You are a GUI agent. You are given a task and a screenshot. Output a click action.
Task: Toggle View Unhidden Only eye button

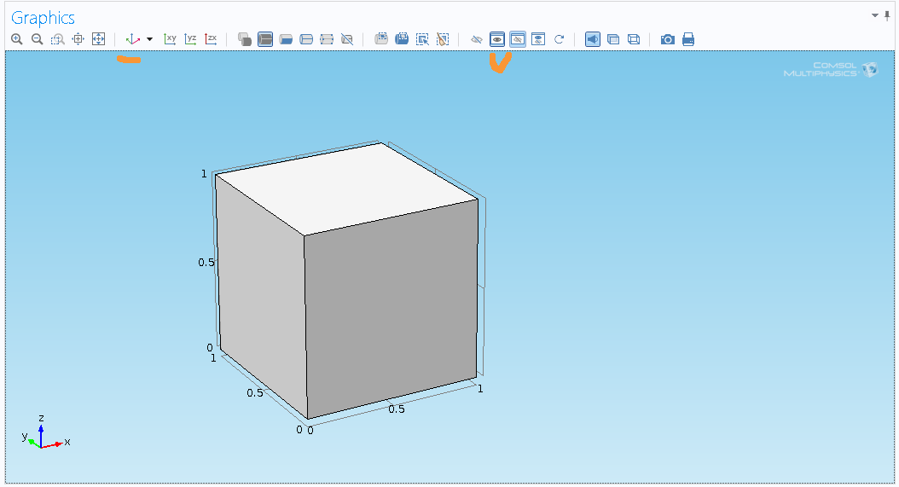497,39
